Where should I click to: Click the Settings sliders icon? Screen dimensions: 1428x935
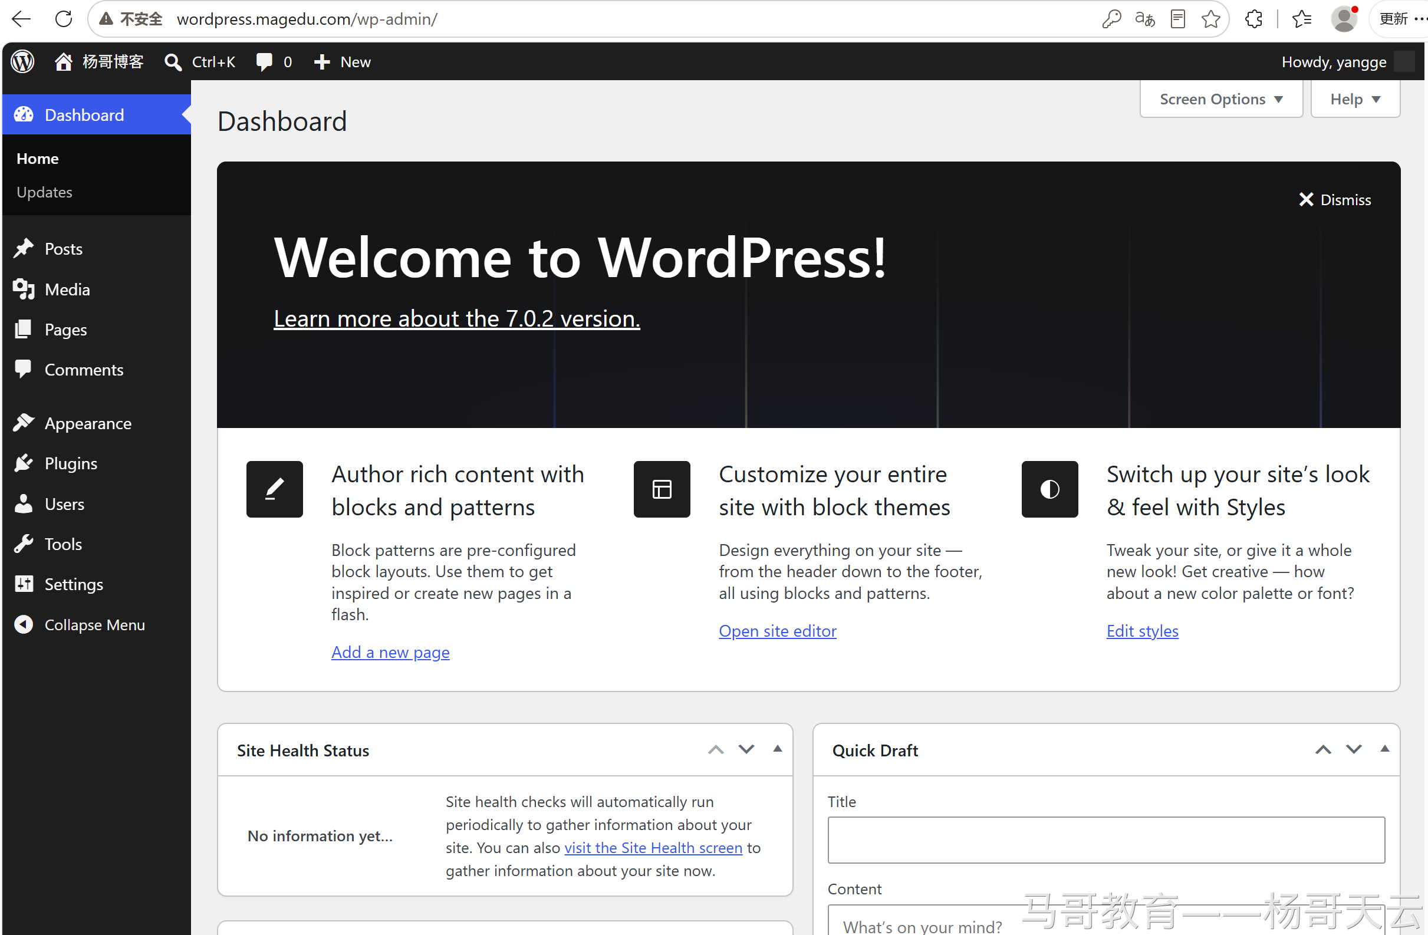pyautogui.click(x=24, y=583)
